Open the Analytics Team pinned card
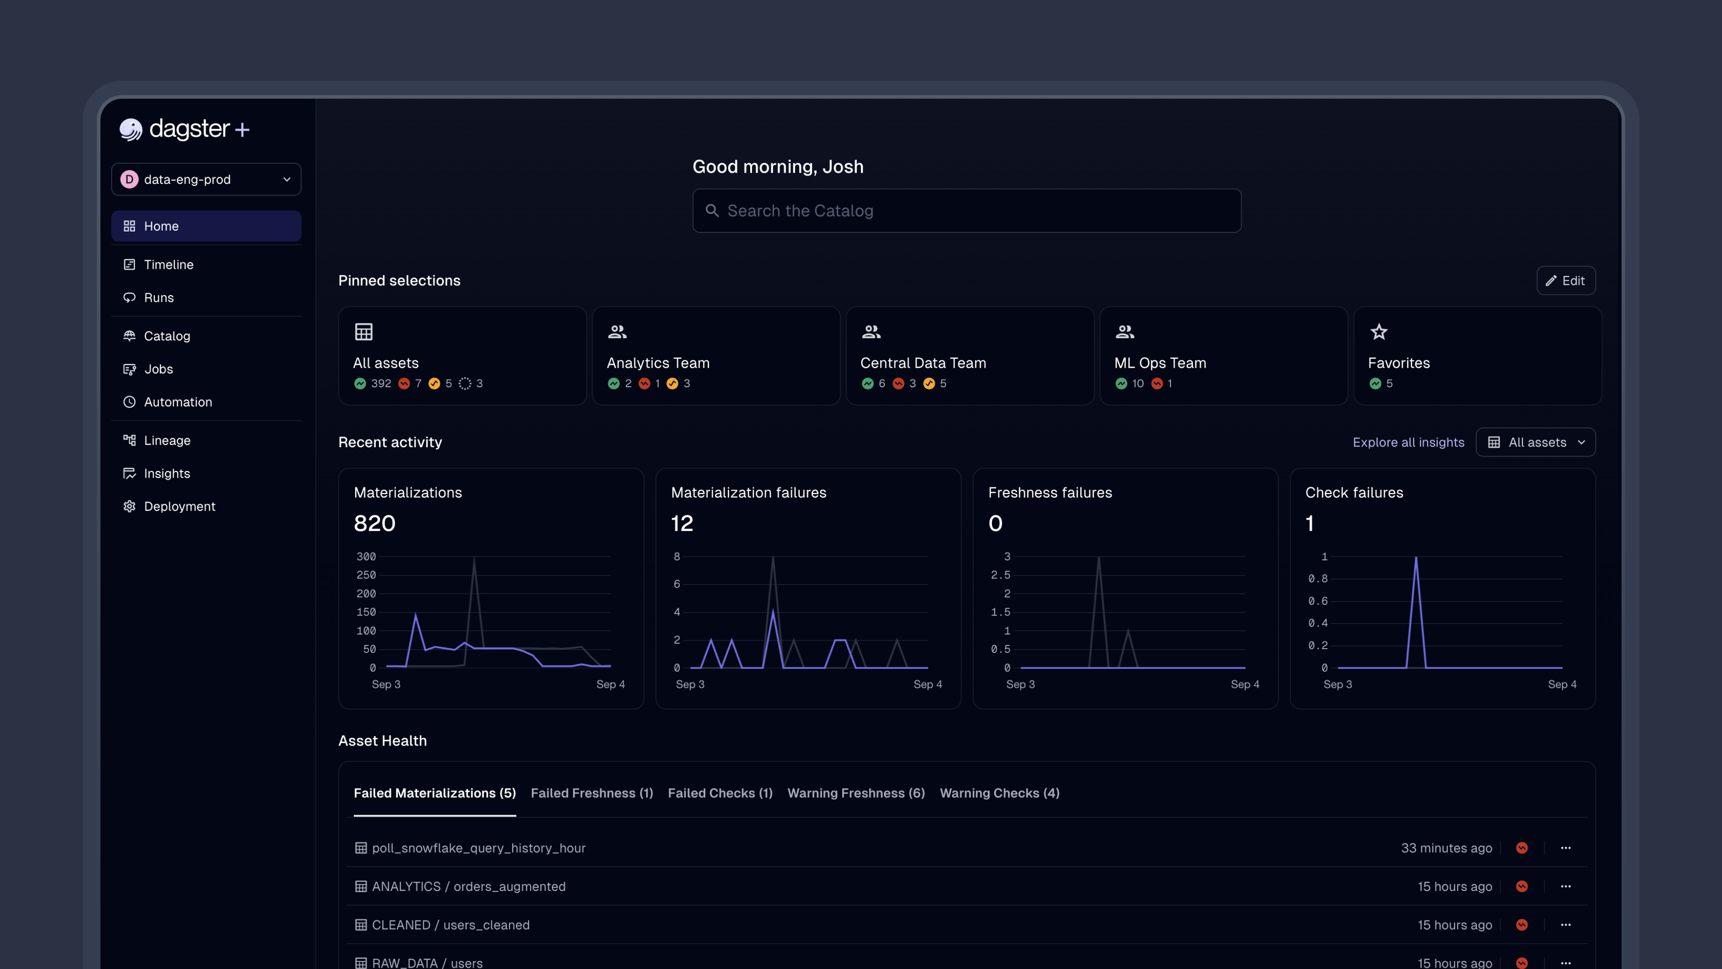The height and width of the screenshot is (969, 1722). 716,356
